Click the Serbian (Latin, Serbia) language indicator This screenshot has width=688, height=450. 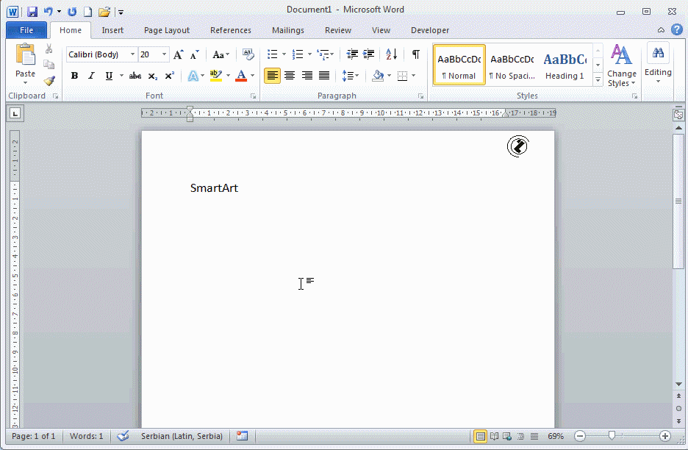182,436
